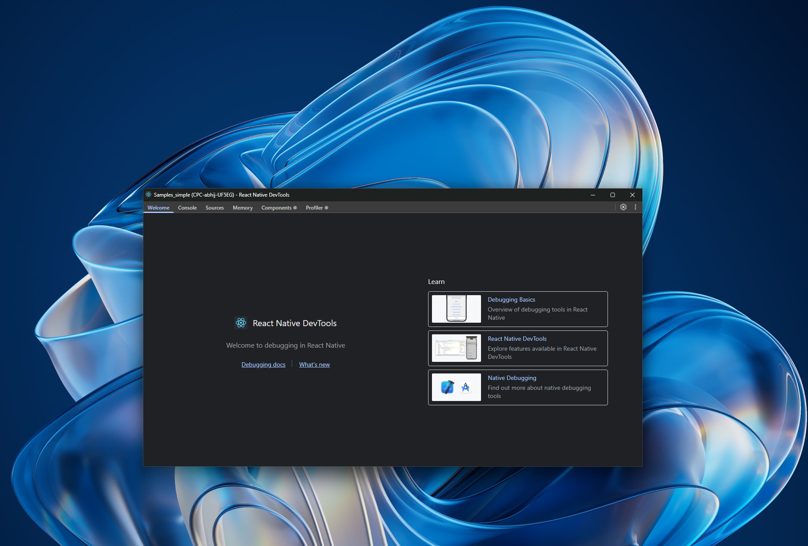808x546 pixels.
Task: Open the three-dot customize menu
Action: pyautogui.click(x=635, y=207)
